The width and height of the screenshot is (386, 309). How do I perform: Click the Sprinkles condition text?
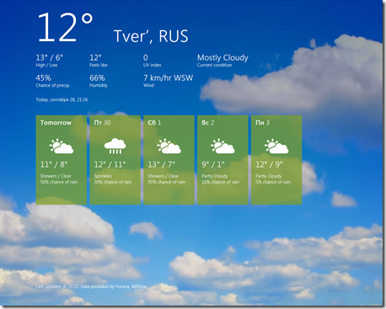[x=103, y=176]
